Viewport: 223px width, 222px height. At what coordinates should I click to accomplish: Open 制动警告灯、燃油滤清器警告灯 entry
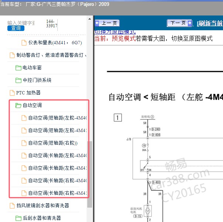(x=51, y=55)
